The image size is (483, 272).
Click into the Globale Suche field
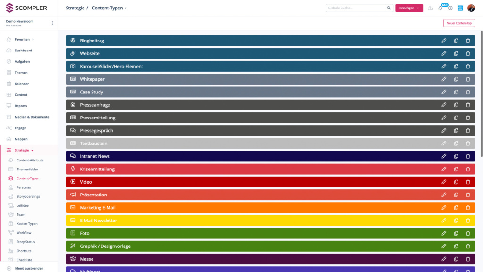356,8
